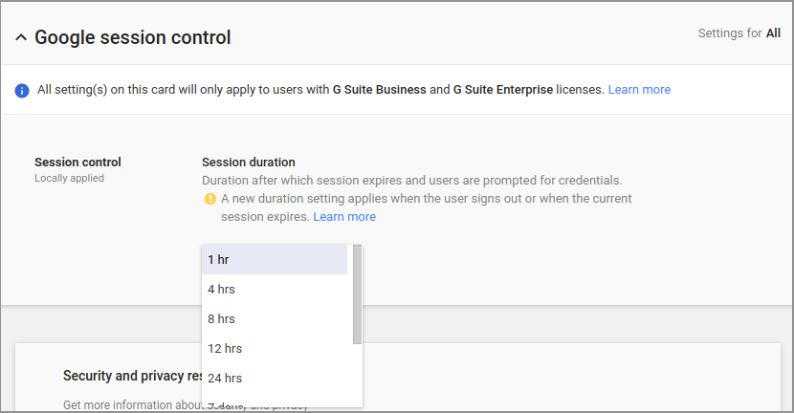Open Learn more about G Suite licenses

coord(639,90)
